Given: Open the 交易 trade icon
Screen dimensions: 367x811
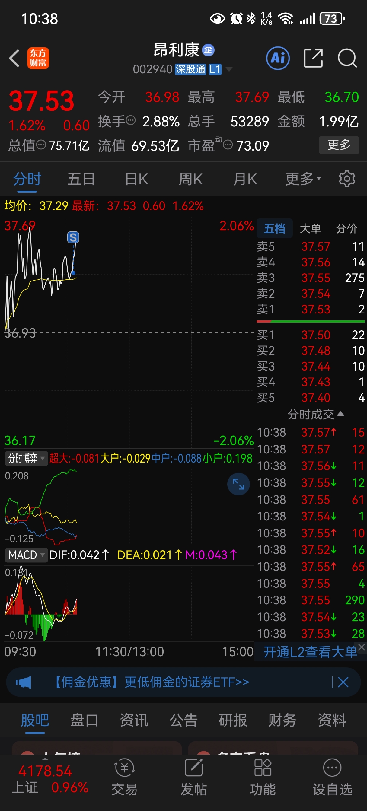Looking at the screenshot, I should (124, 777).
